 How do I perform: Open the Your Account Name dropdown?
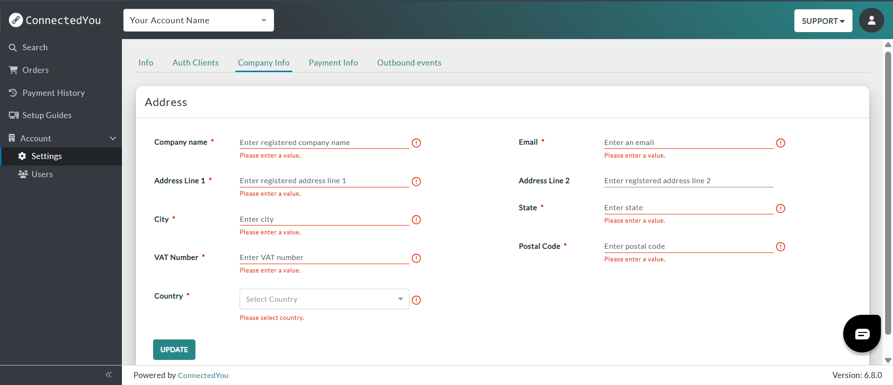[x=198, y=20]
